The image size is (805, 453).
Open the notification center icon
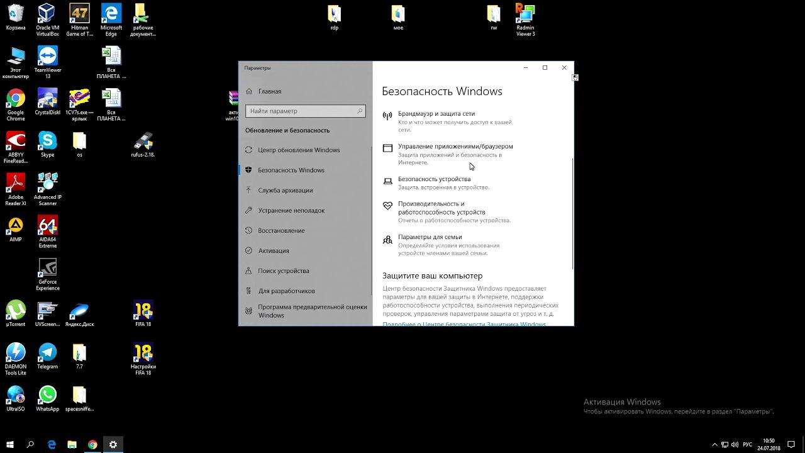(x=791, y=445)
